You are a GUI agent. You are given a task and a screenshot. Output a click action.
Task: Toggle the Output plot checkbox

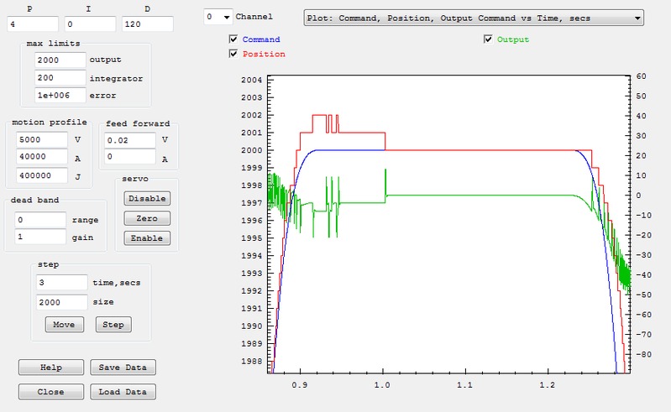pyautogui.click(x=488, y=39)
